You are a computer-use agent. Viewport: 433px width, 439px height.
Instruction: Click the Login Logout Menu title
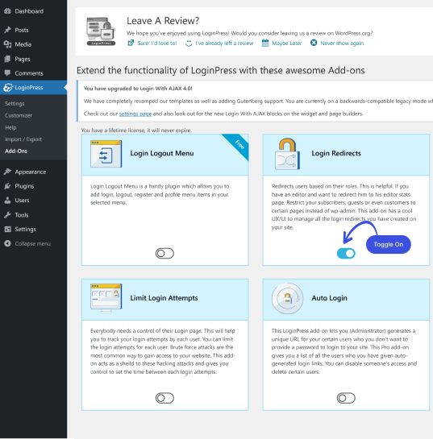tap(162, 153)
